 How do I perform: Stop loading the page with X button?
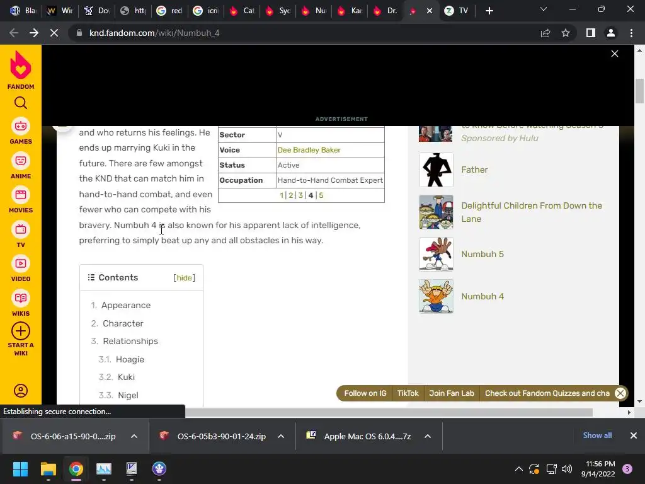coord(54,33)
